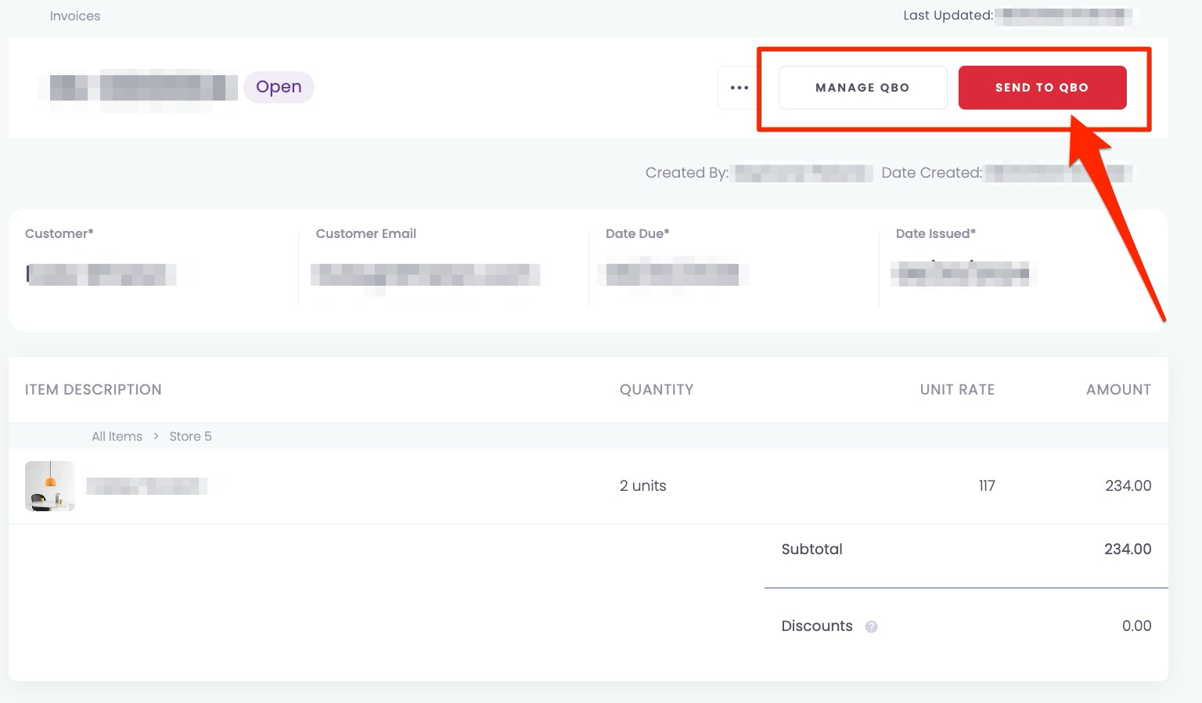Click the Discounts help question-mark icon
The image size is (1202, 703).
point(871,626)
